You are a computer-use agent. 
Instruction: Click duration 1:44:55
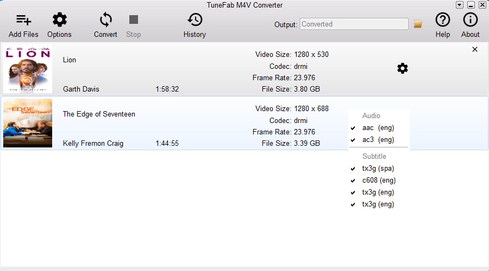tap(167, 144)
